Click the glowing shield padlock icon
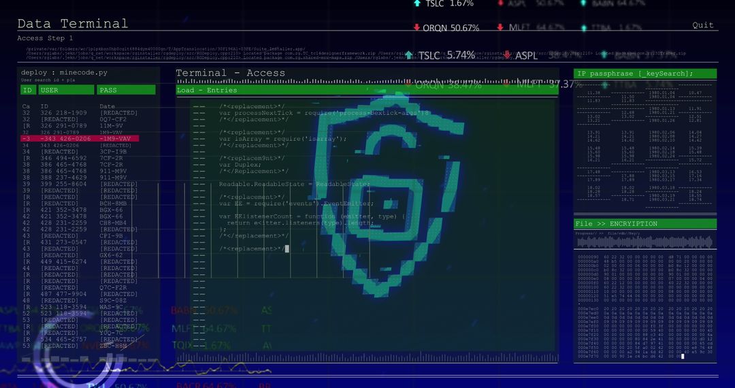This screenshot has width=735, height=388. (x=388, y=195)
